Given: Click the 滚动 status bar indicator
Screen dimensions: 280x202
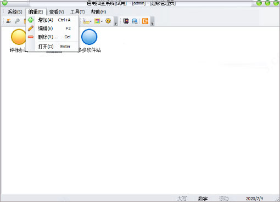Looking at the screenshot, I should [223, 198].
